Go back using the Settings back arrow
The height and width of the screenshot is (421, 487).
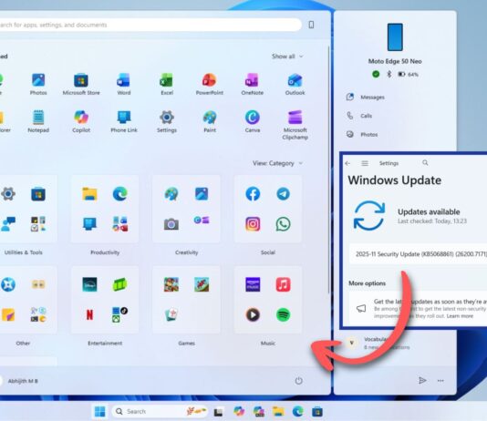(347, 163)
